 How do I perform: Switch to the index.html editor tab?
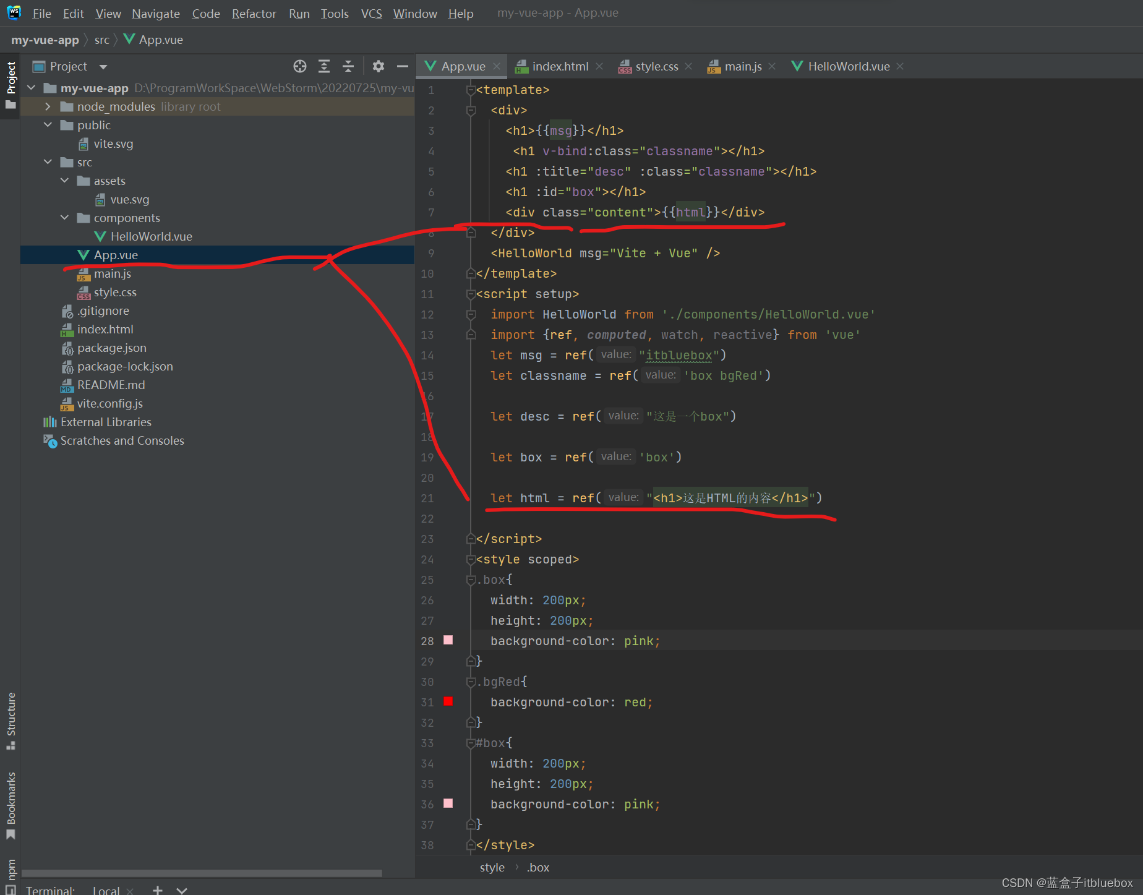[x=559, y=66]
